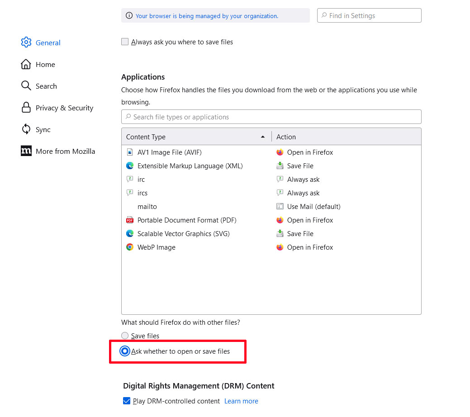Click the Edge icon beside XML row
The image size is (470, 417).
pos(130,166)
